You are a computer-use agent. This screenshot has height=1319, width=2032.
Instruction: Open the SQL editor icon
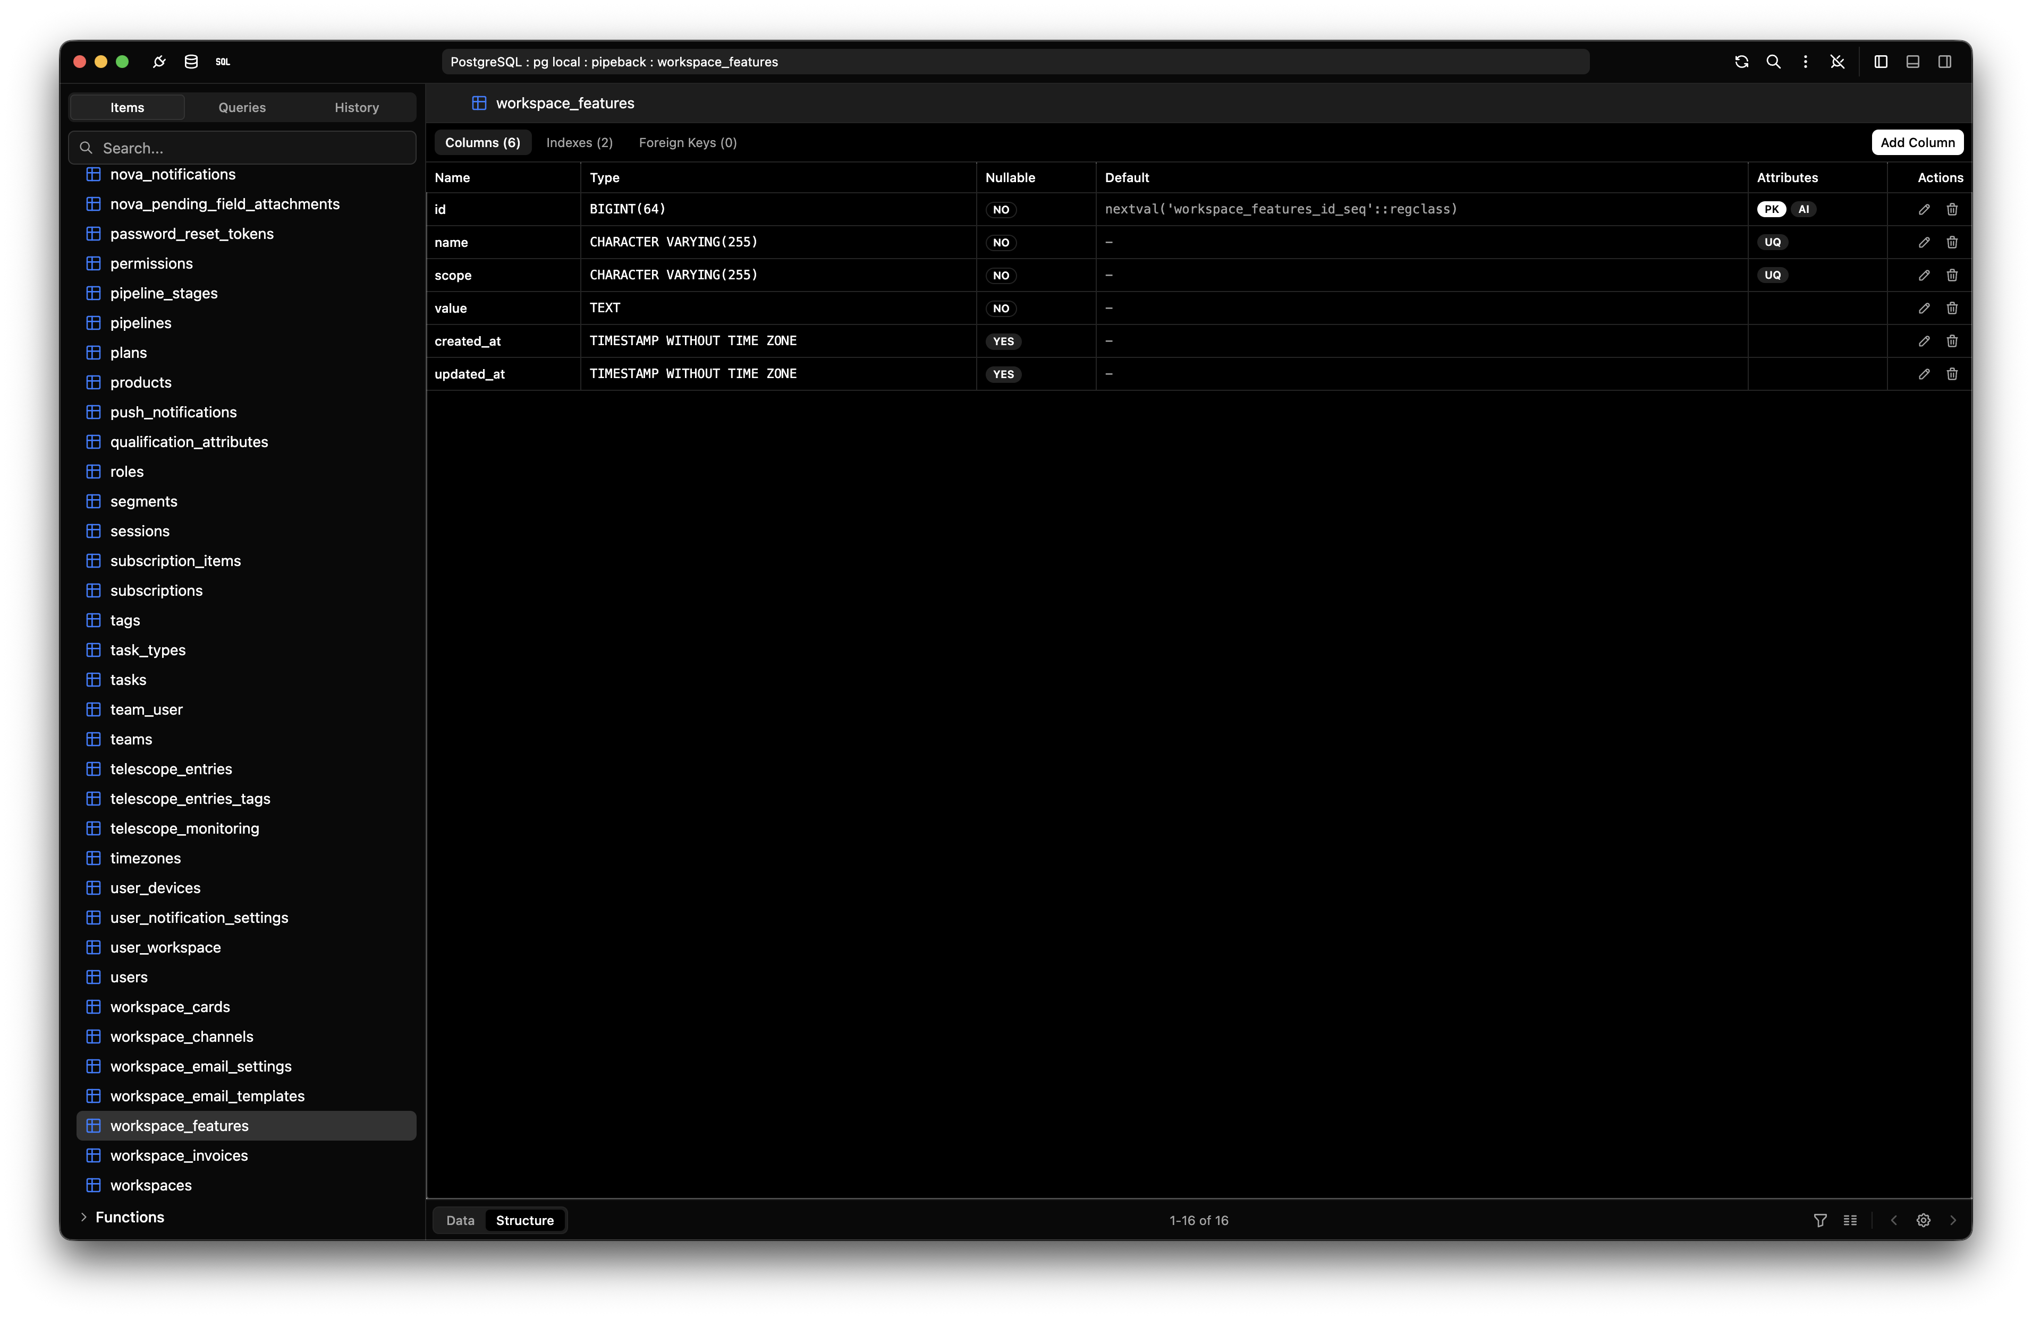point(223,62)
